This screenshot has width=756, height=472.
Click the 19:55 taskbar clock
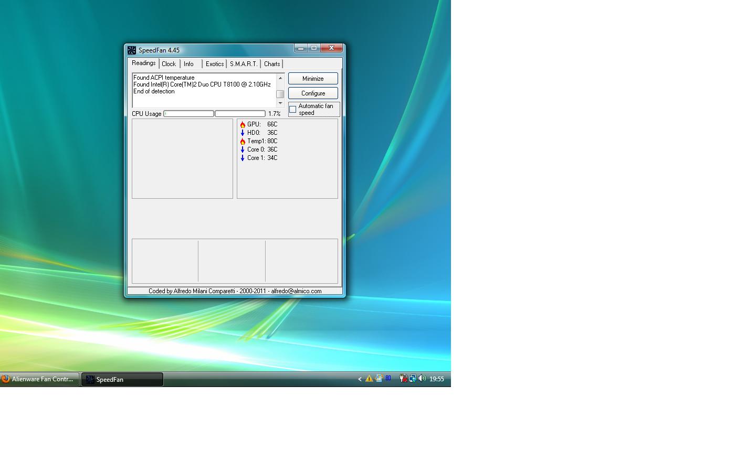click(x=437, y=379)
